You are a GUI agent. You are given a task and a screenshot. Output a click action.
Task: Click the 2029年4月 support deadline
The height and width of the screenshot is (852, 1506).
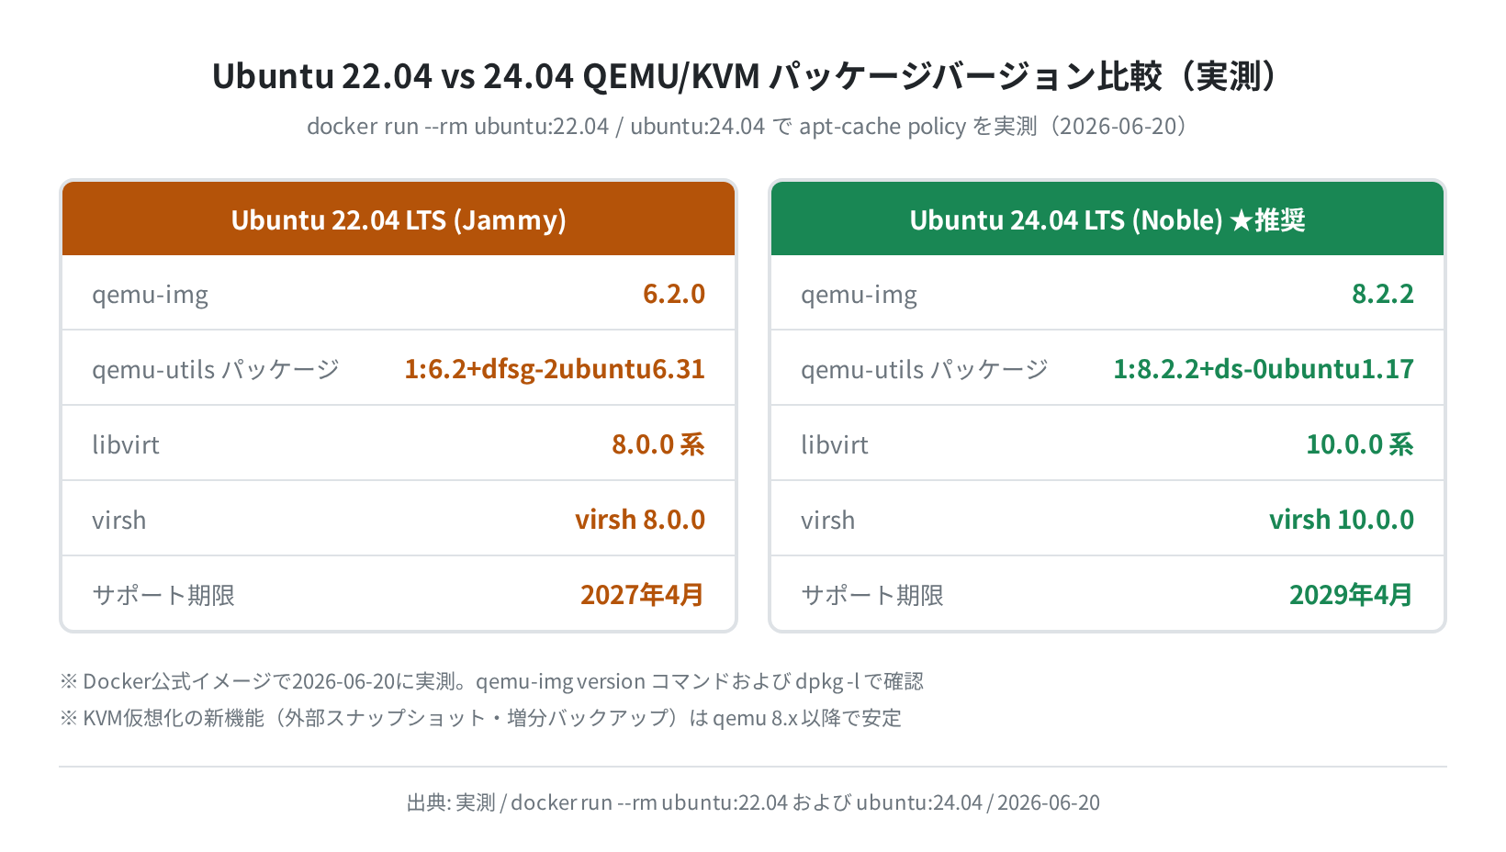pyautogui.click(x=1351, y=595)
